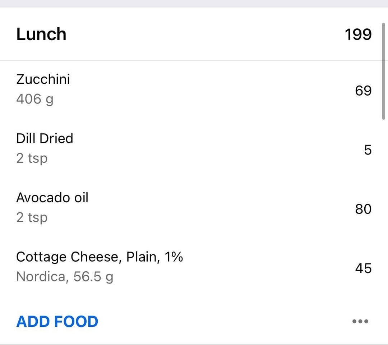Select the 69 calorie value for Zucchini
The image size is (388, 345).
(x=363, y=91)
